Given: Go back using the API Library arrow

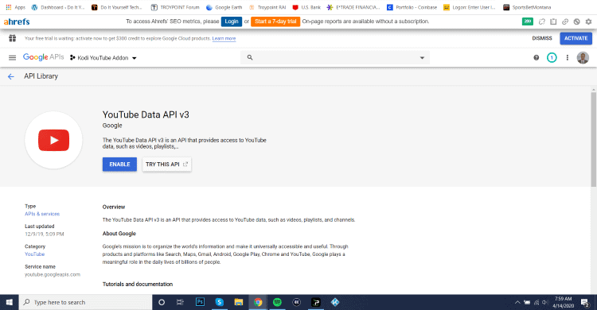Looking at the screenshot, I should 10,76.
